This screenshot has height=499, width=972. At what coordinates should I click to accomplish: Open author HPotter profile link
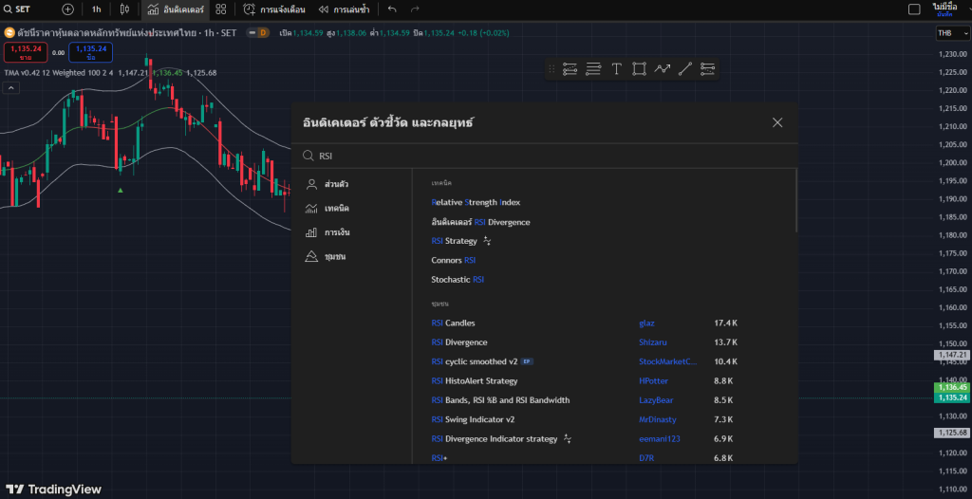click(653, 380)
